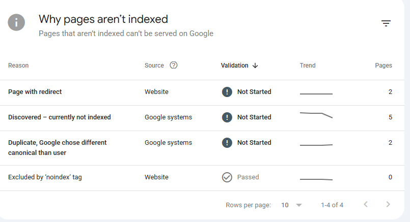The width and height of the screenshot is (410, 222).
Task: Go to next page with right chevron
Action: (x=388, y=204)
